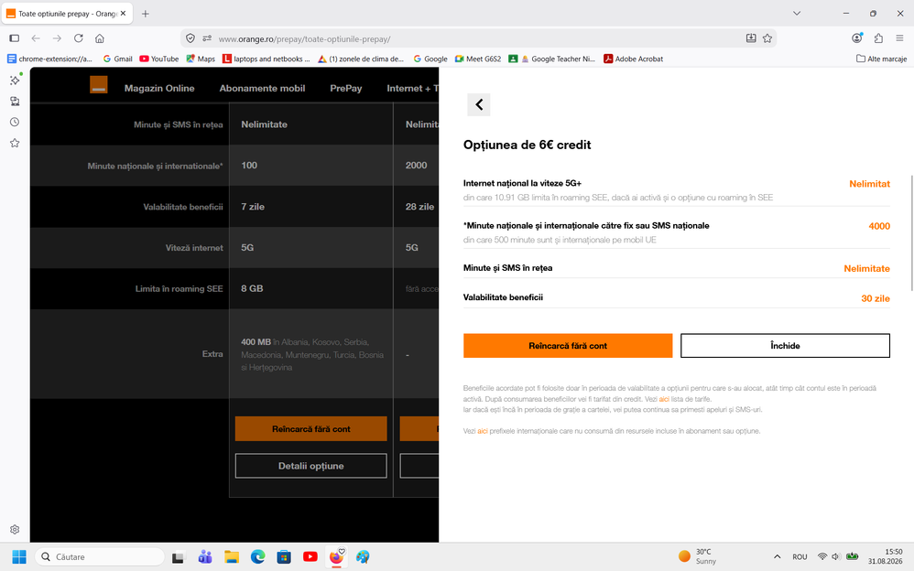Reload the page with the refresh icon
Screen dimensions: 914x571
tap(78, 38)
